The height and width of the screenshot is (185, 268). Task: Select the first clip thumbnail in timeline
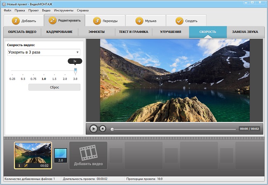pos(33,154)
